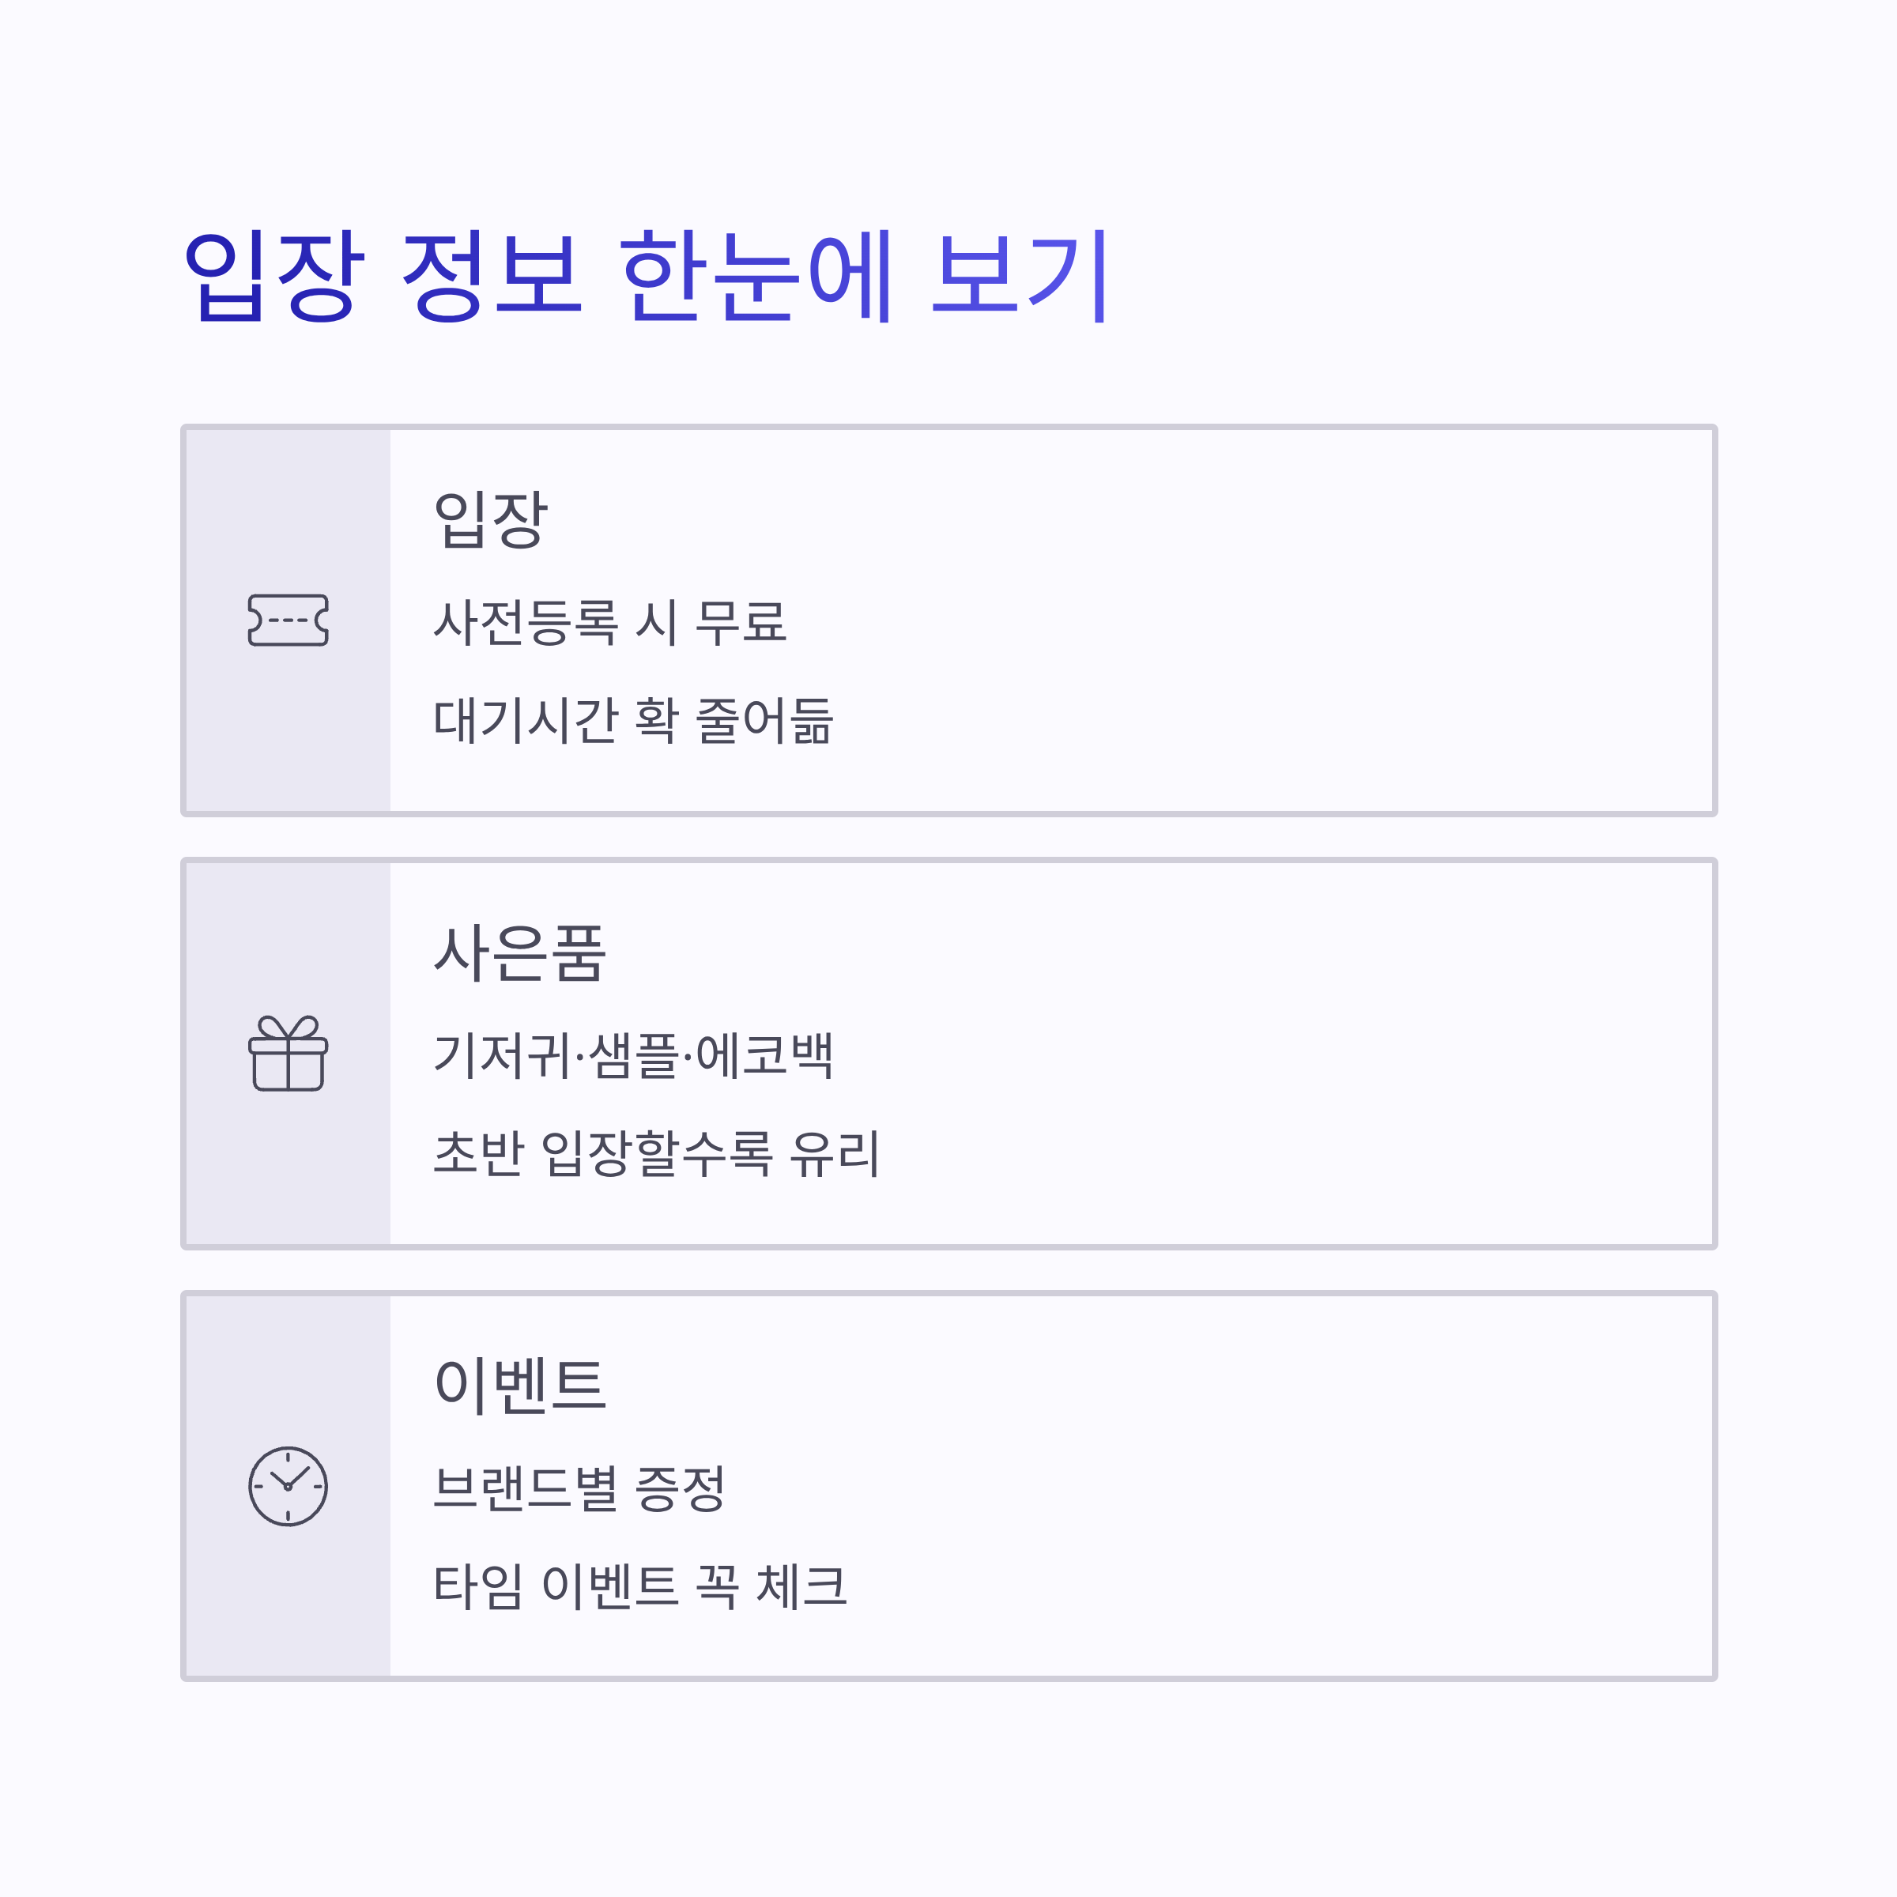
Task: Select the 입장 card heading
Action: pyautogui.click(x=490, y=519)
